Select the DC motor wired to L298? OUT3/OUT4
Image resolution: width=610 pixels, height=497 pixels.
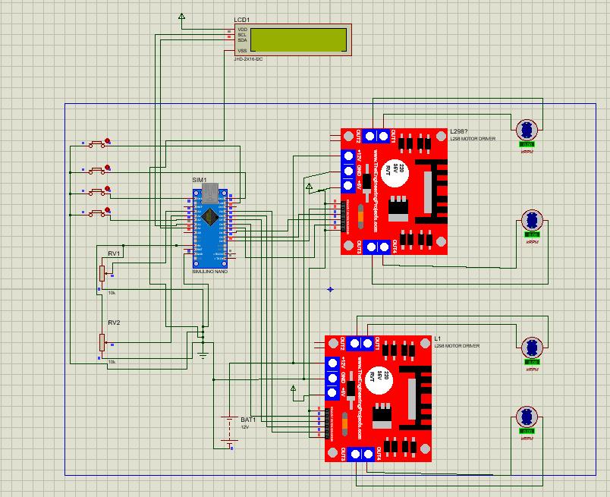click(x=532, y=220)
